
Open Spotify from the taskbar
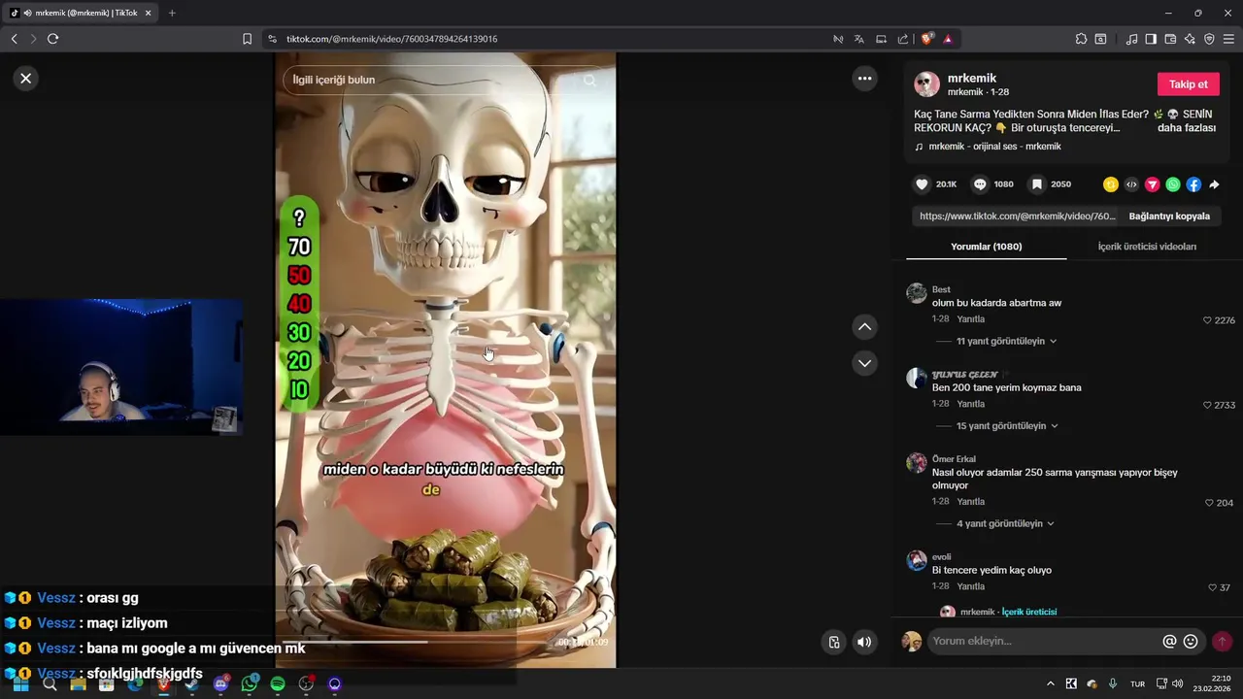(x=278, y=684)
